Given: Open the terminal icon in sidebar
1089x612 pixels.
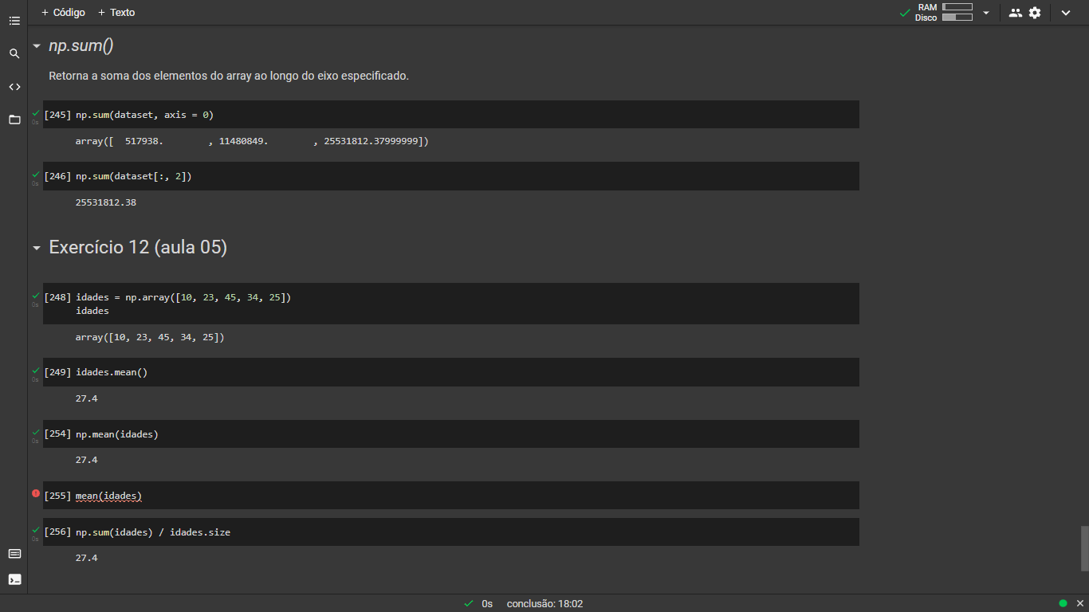Looking at the screenshot, I should click(14, 579).
